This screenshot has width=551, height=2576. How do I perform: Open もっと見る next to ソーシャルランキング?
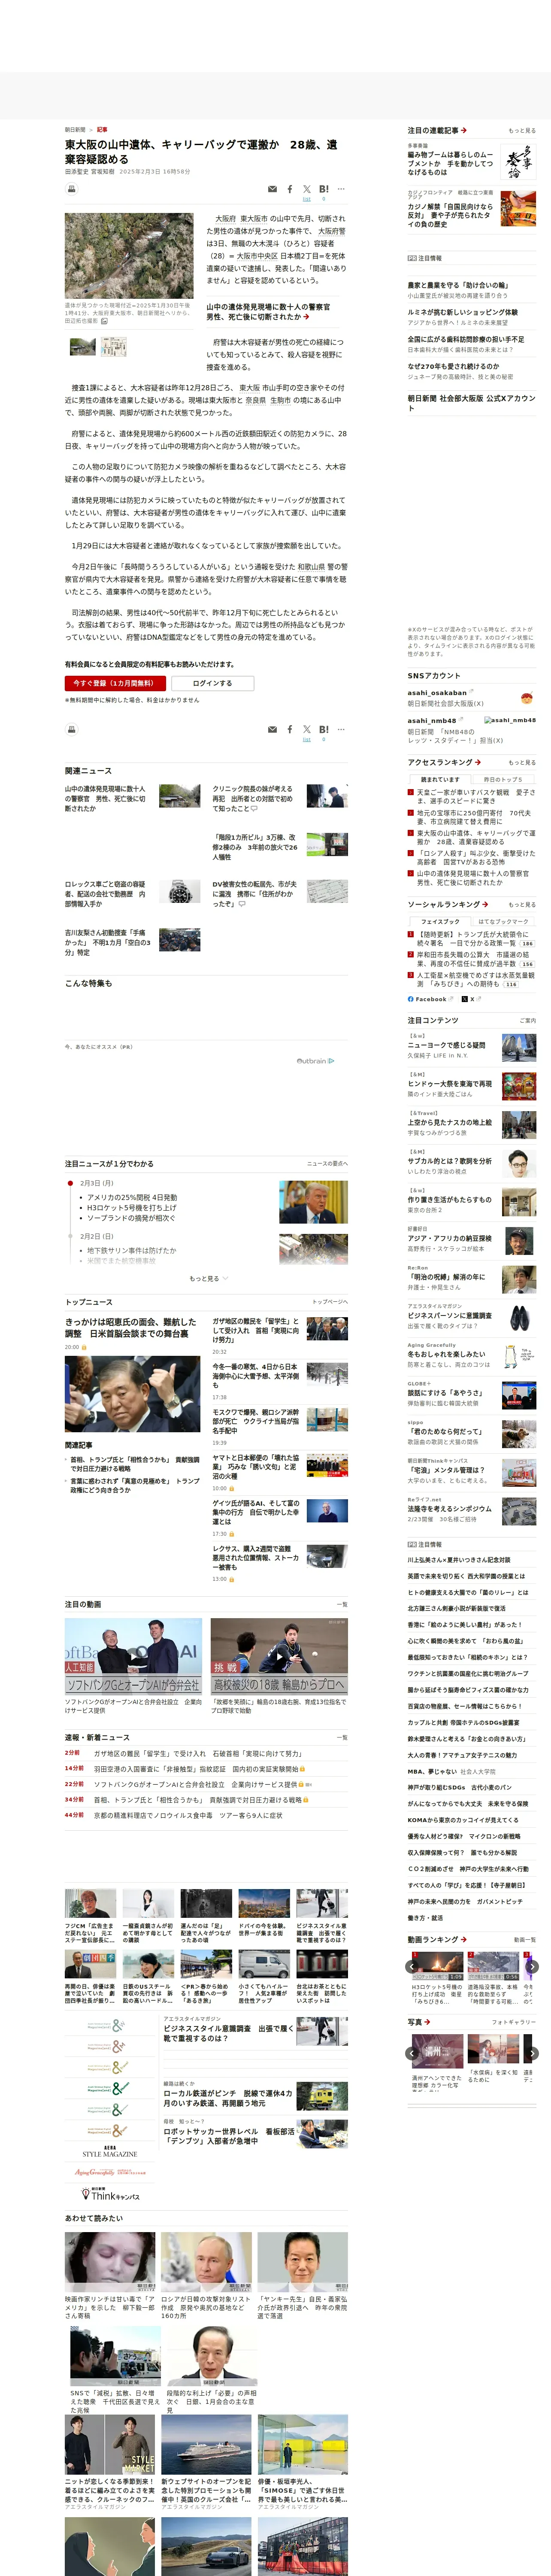click(x=522, y=905)
